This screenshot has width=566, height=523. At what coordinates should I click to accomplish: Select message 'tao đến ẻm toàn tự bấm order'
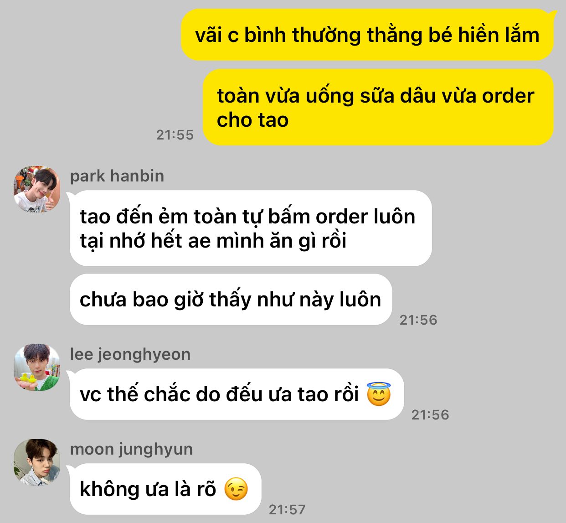coord(251,228)
